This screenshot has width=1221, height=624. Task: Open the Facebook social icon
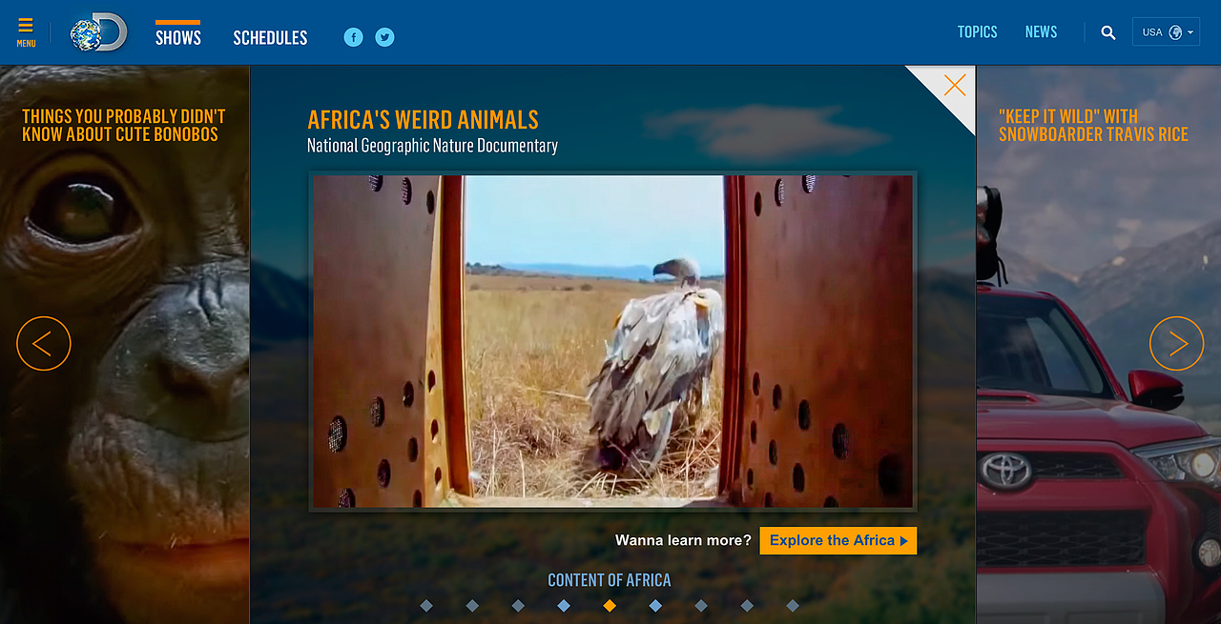353,37
